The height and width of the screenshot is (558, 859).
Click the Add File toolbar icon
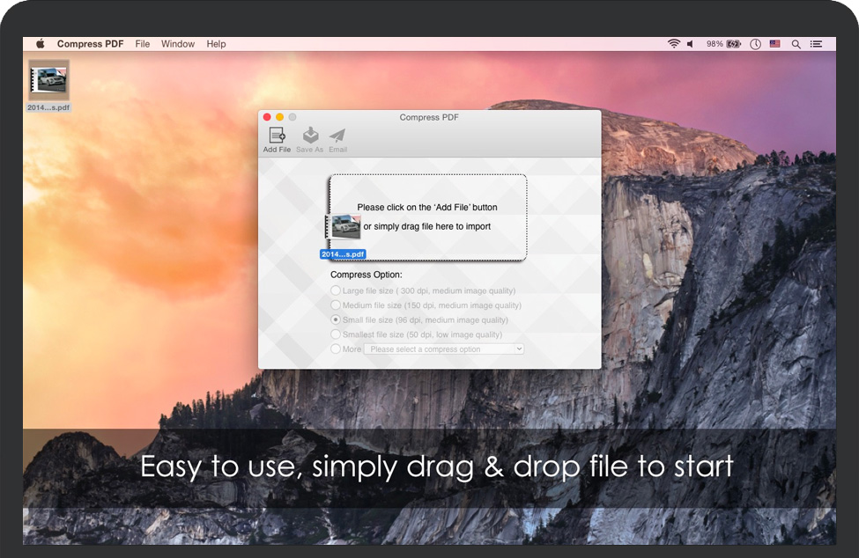(277, 136)
